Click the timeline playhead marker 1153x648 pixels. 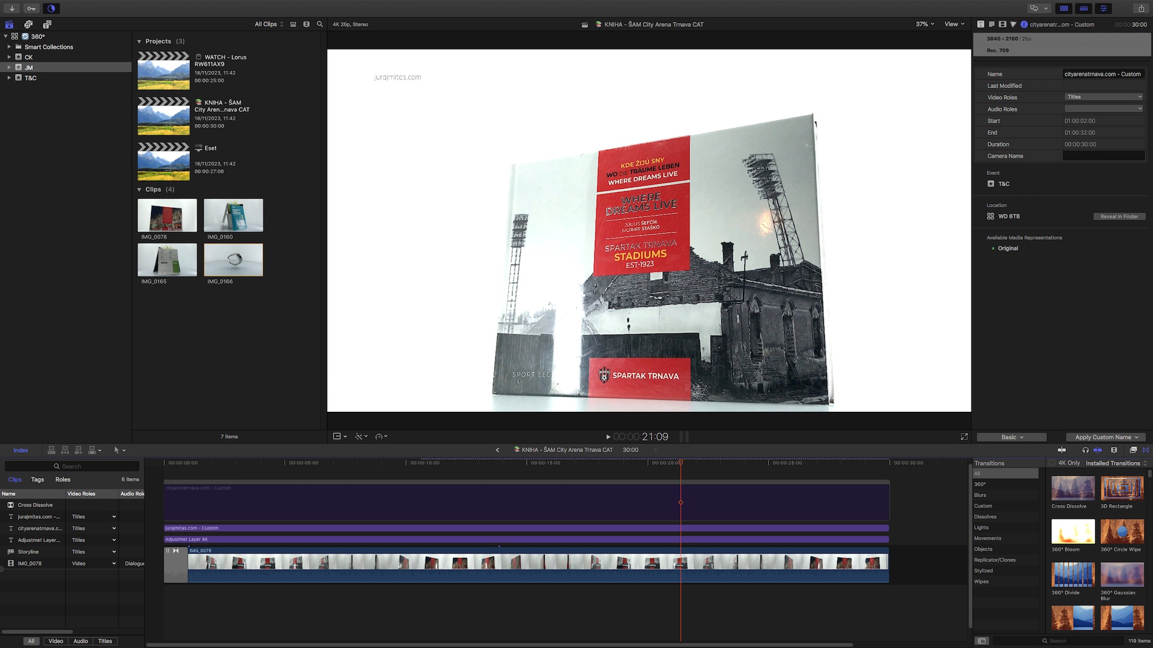pyautogui.click(x=681, y=462)
